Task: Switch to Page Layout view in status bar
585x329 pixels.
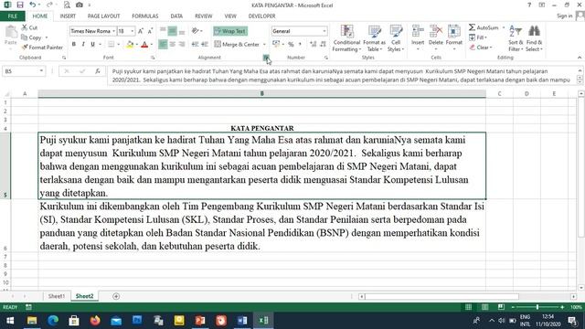Action: pos(484,307)
